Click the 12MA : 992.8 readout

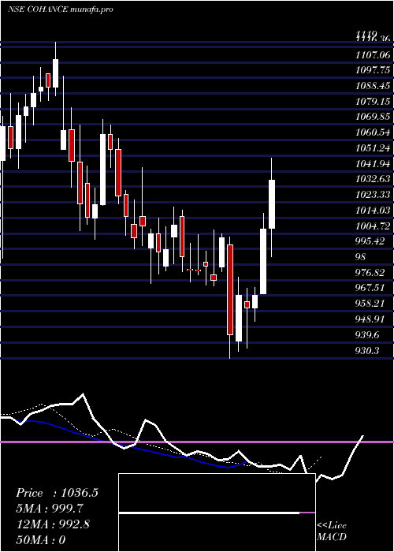pyautogui.click(x=53, y=524)
